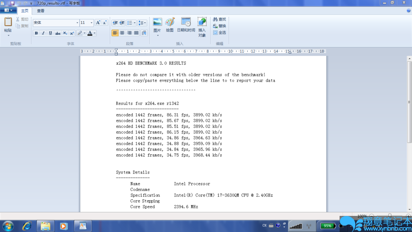Image resolution: width=412 pixels, height=232 pixels.
Task: Justify the paragraph text
Action: tap(136, 33)
